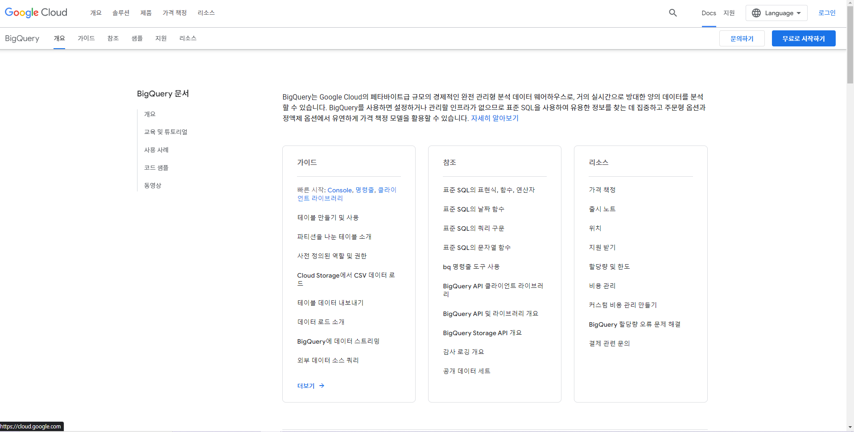This screenshot has height=432, width=854.
Task: Open 커스텀 비용 관리 만들기 link
Action: pos(623,305)
